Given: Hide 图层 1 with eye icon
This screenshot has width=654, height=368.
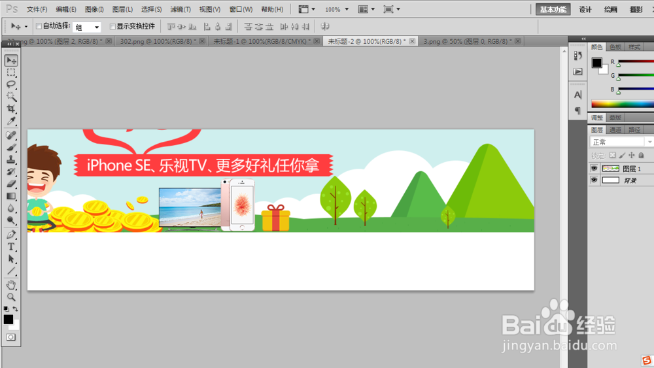Looking at the screenshot, I should point(594,169).
